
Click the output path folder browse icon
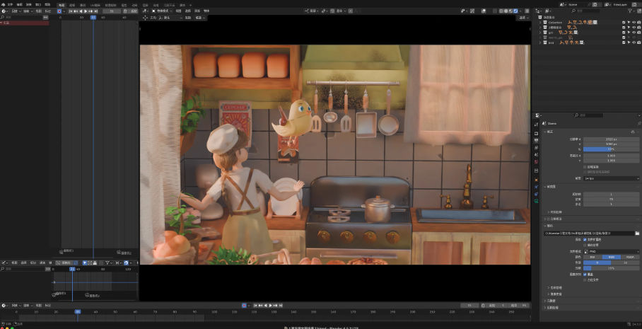pyautogui.click(x=636, y=233)
